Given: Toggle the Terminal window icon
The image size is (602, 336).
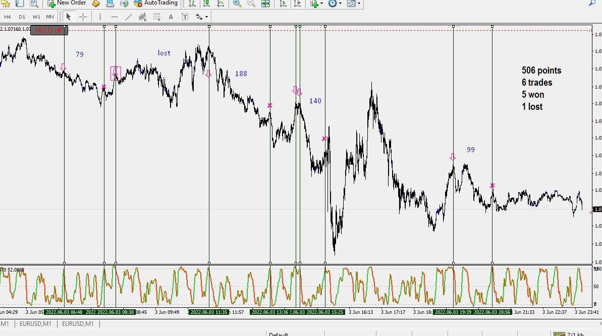Looking at the screenshot, I should click(20, 4).
